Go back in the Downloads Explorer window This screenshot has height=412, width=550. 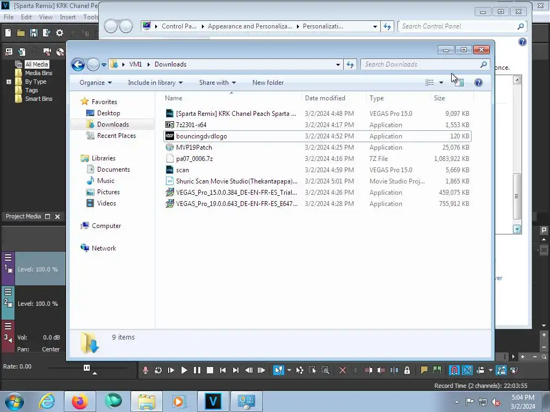pyautogui.click(x=78, y=64)
